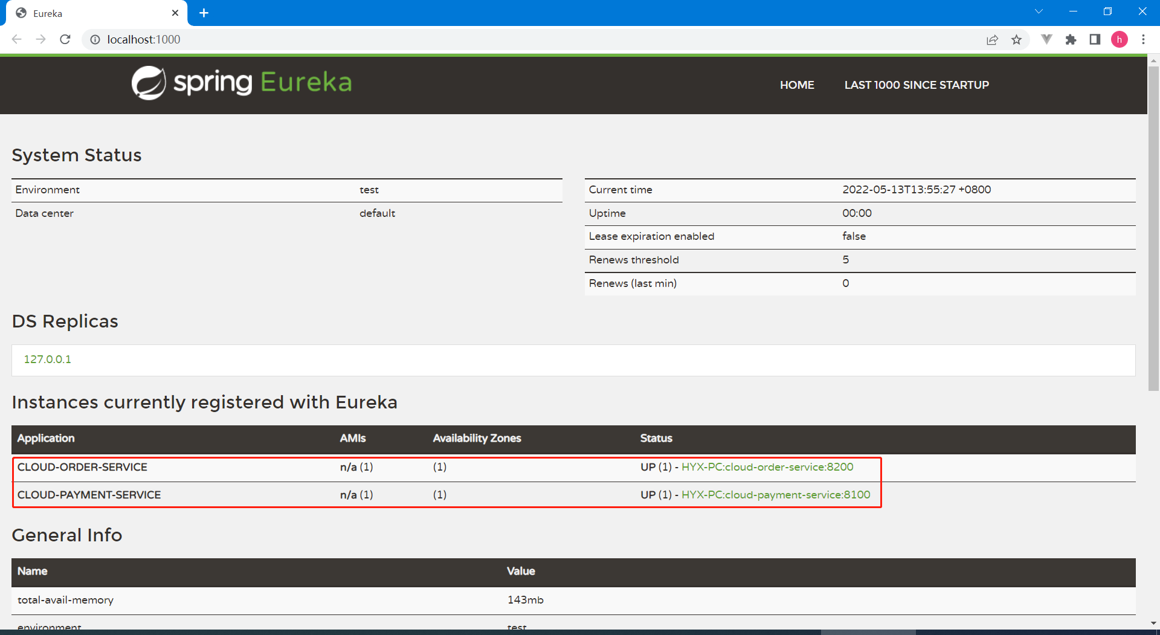The height and width of the screenshot is (635, 1160).
Task: Click the CLOUD-ORDER-SERVICE application name
Action: tap(82, 467)
